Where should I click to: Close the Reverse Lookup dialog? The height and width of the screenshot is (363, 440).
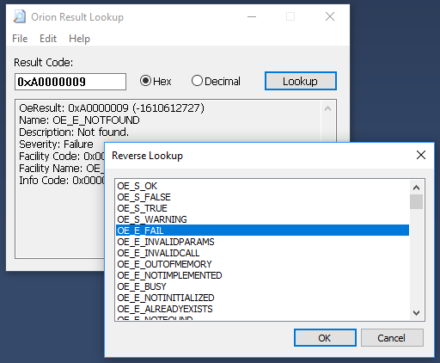click(421, 155)
